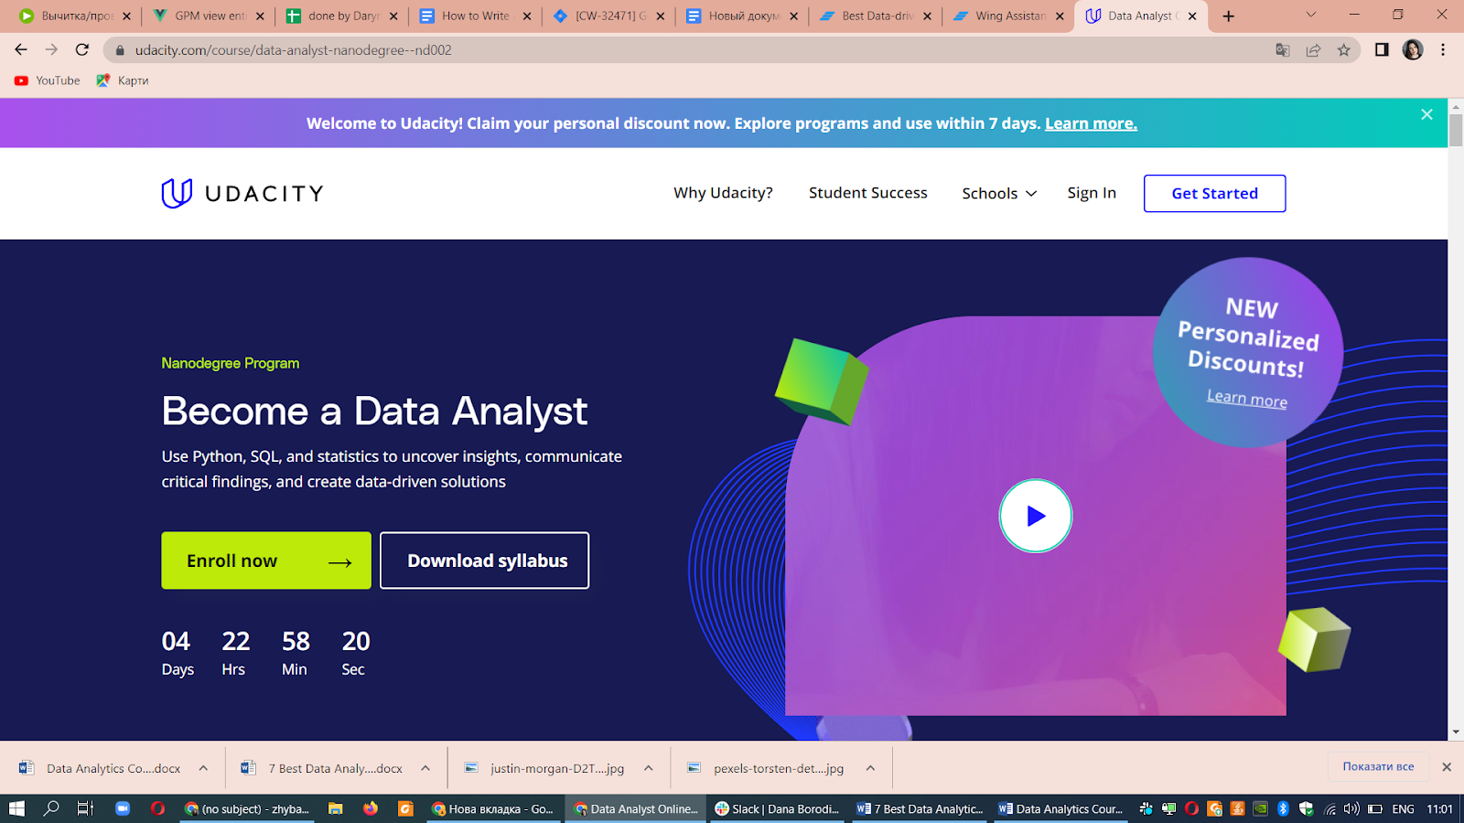Viewport: 1464px width, 823px height.
Task: Expand options for Data Analytics Co....docx download
Action: point(203,768)
